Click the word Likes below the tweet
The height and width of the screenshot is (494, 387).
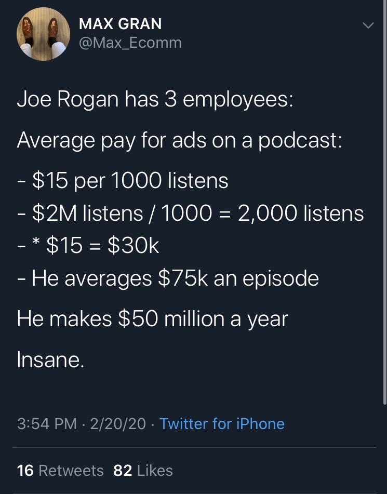155,471
